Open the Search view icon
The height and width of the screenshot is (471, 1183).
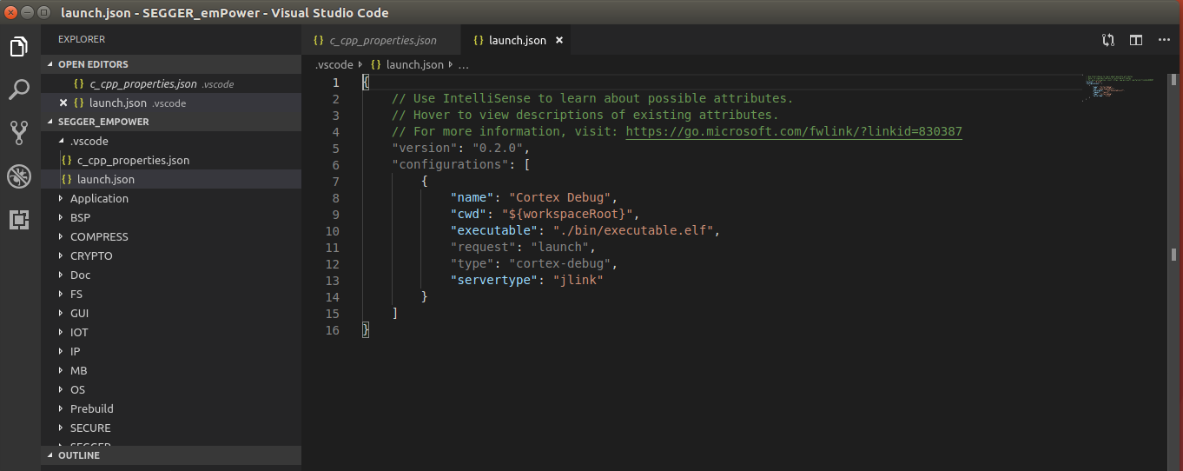click(19, 90)
